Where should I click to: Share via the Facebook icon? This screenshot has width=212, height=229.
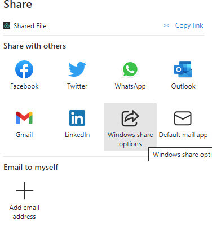pyautogui.click(x=24, y=69)
